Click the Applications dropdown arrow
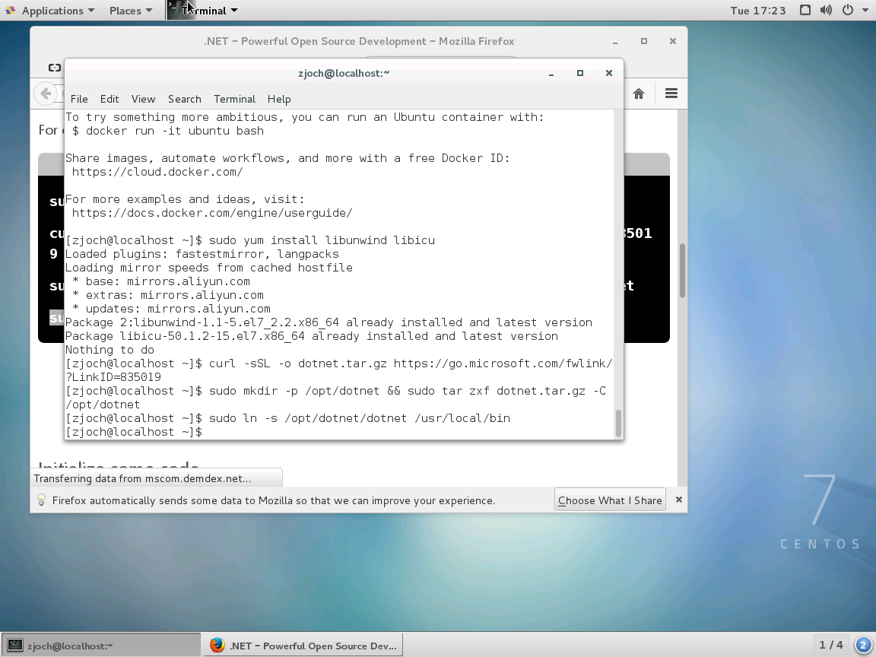The width and height of the screenshot is (876, 657). click(91, 11)
